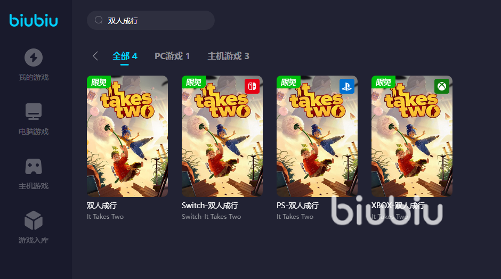Switch to the PC游戏 1 tab
The width and height of the screenshot is (501, 279).
click(x=172, y=56)
